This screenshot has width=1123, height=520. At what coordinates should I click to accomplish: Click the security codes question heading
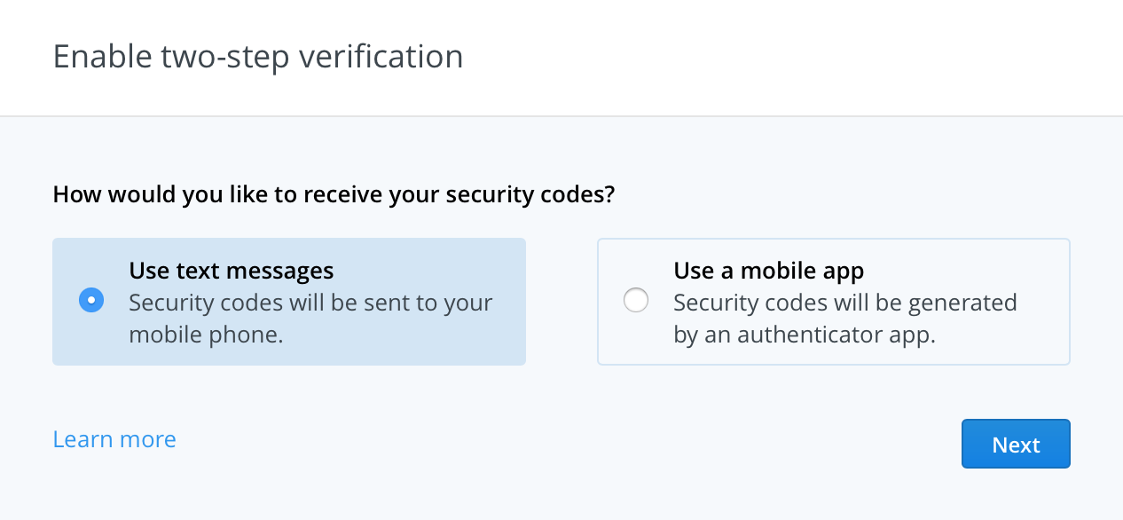click(334, 193)
